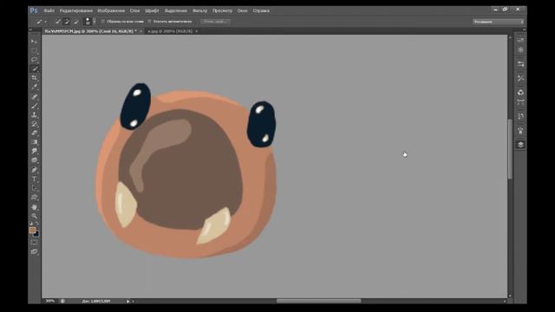Viewport: 555px width, 312px height.
Task: Choose Add to Selection mode
Action: 67,22
